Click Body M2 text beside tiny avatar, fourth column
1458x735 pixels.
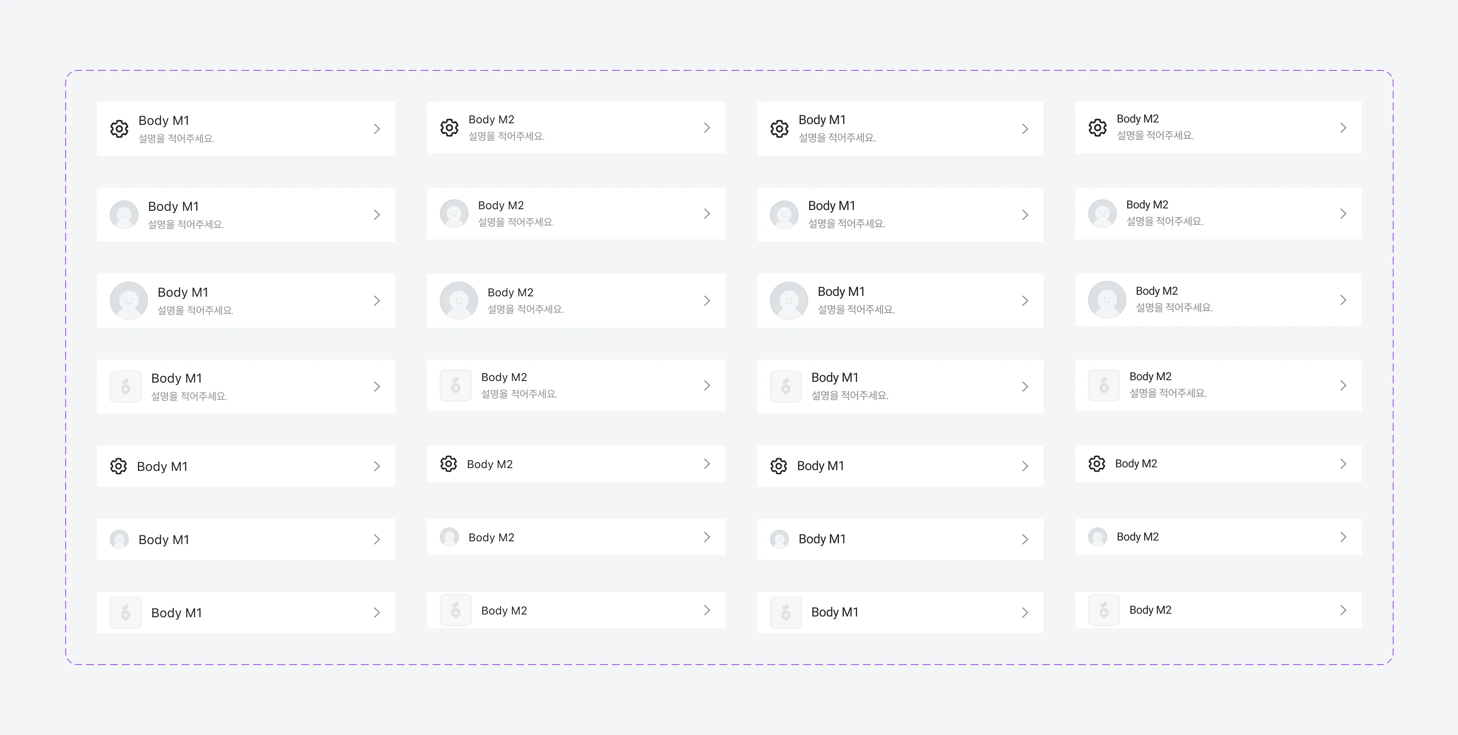tap(1138, 537)
